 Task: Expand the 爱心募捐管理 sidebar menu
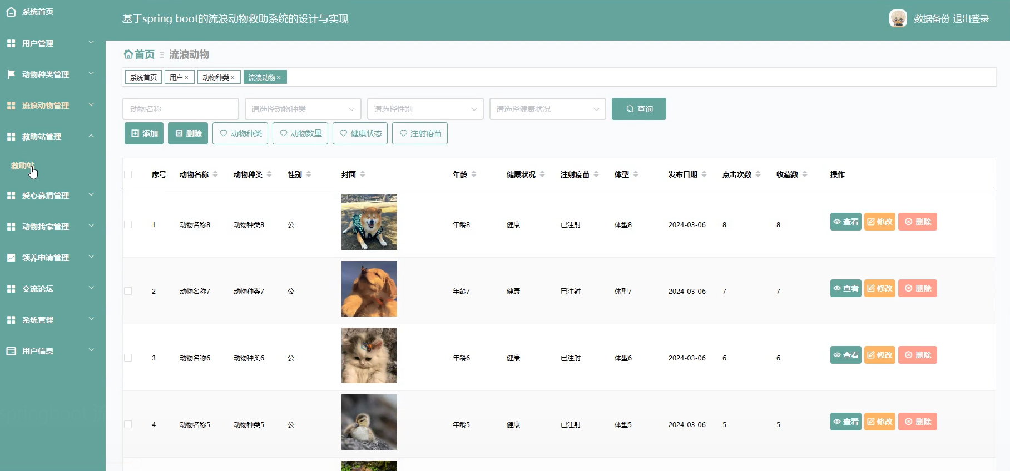(x=53, y=195)
